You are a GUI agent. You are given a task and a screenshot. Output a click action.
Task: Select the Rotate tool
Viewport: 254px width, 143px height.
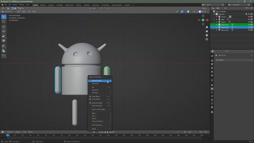4,31
